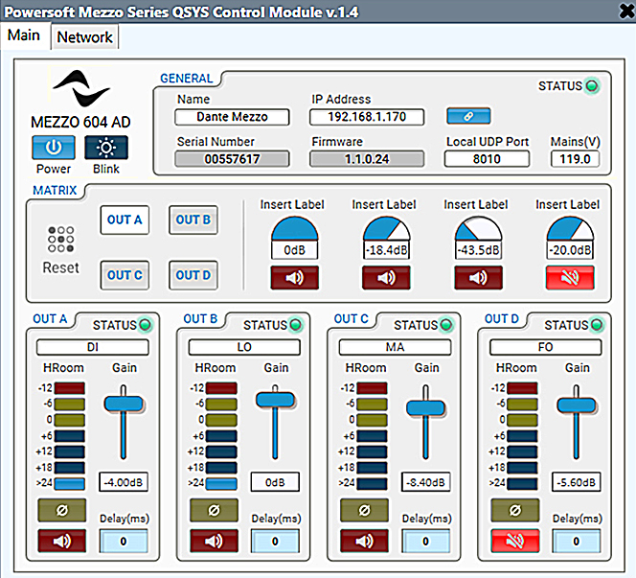Click the OUT B gain fader handle
Screen dimensions: 636x578
click(275, 400)
